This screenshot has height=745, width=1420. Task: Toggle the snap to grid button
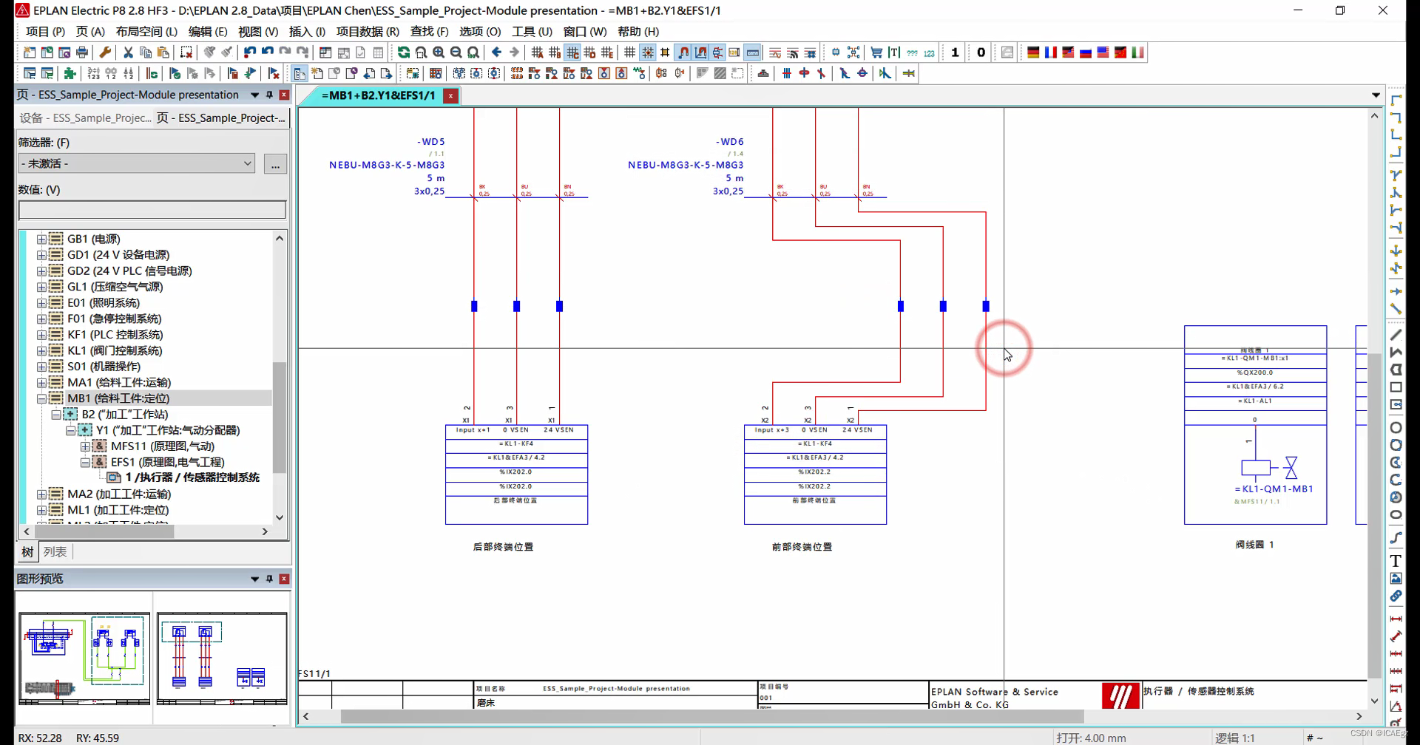click(x=647, y=52)
